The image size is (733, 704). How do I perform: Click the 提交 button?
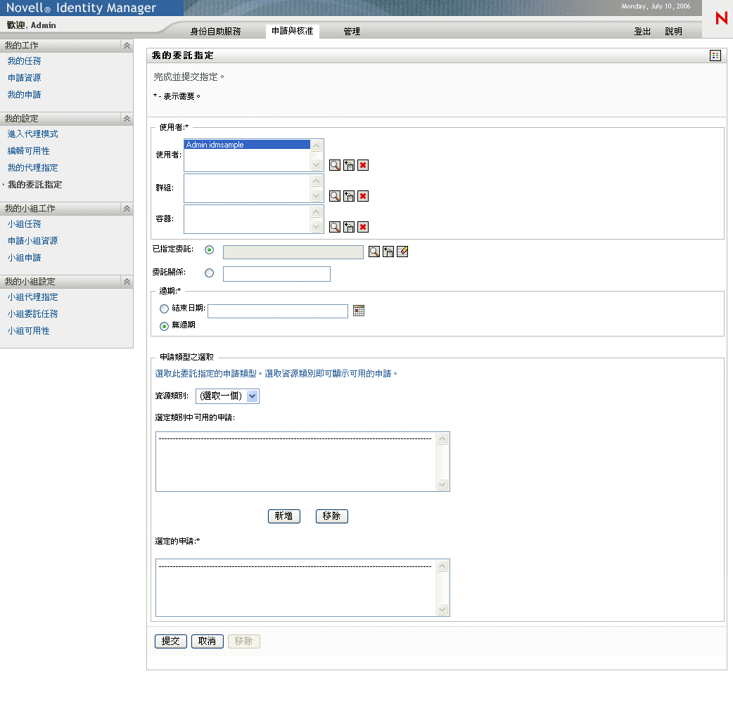pyautogui.click(x=171, y=641)
